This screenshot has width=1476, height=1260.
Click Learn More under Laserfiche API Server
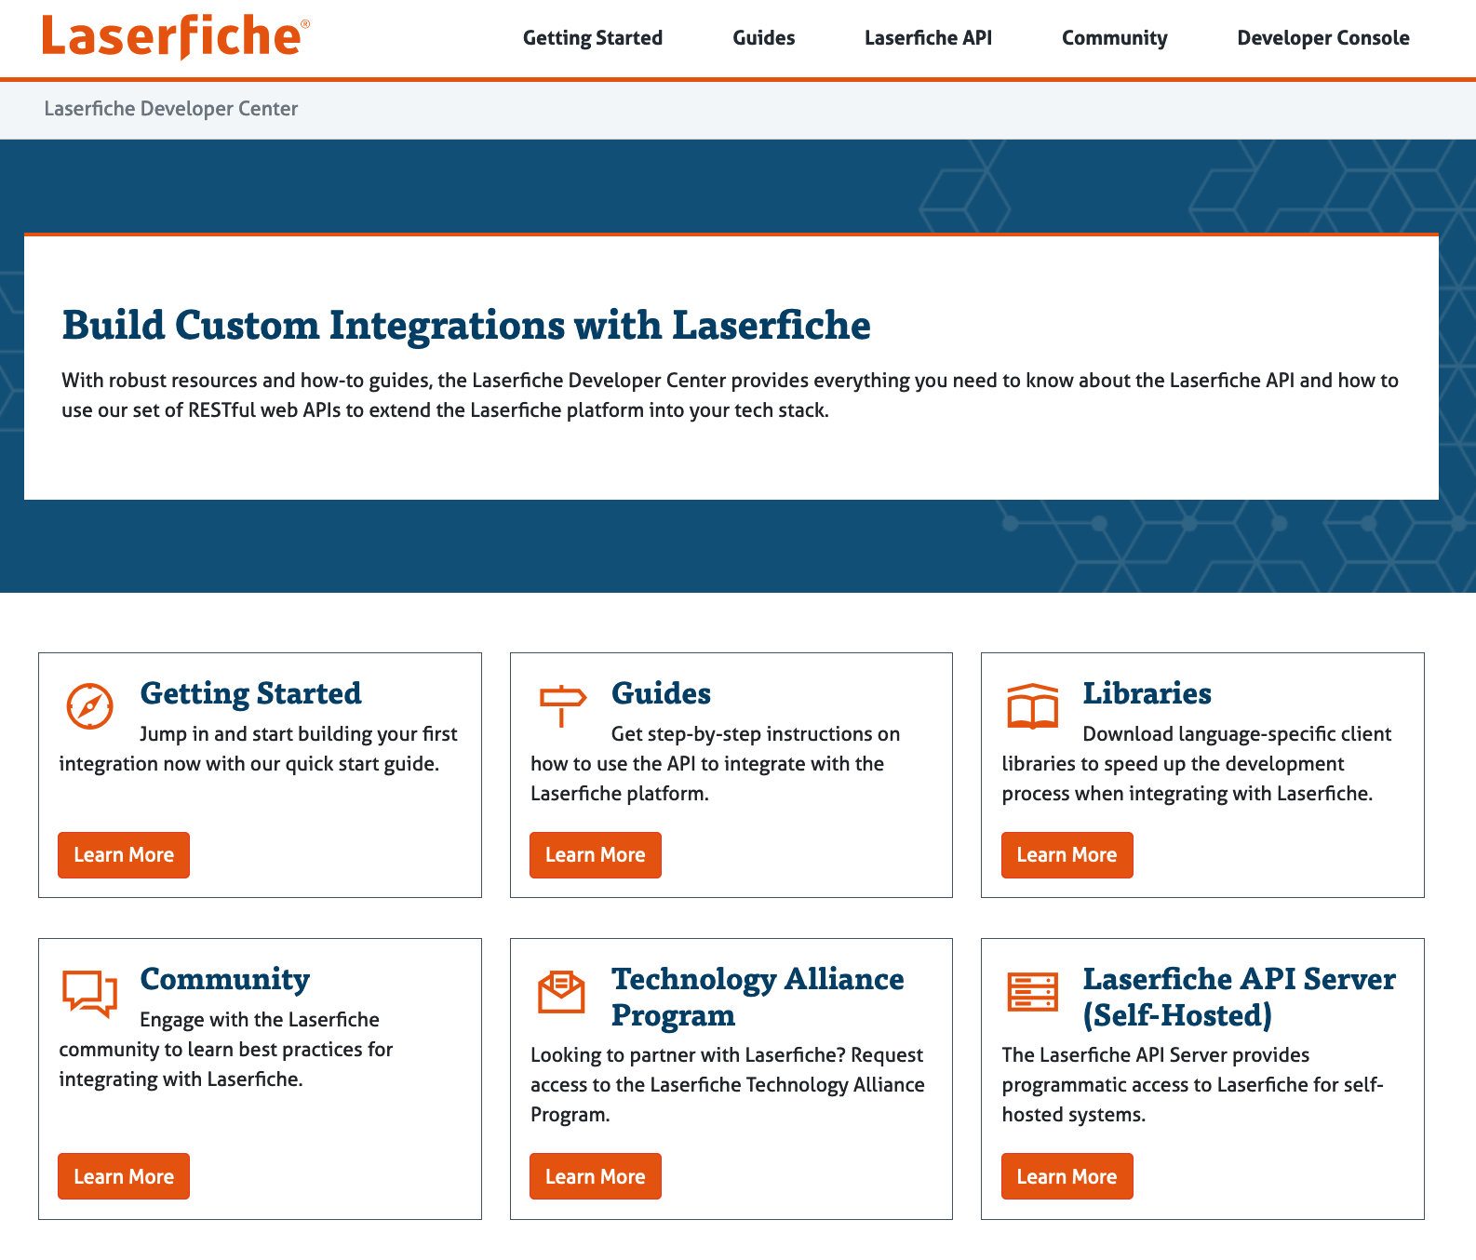click(x=1067, y=1176)
